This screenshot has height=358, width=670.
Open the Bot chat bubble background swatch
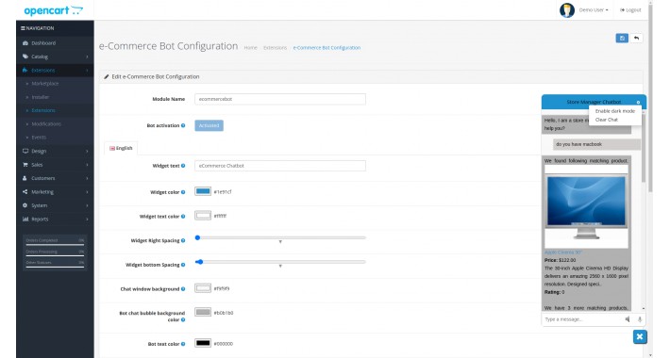tap(203, 312)
